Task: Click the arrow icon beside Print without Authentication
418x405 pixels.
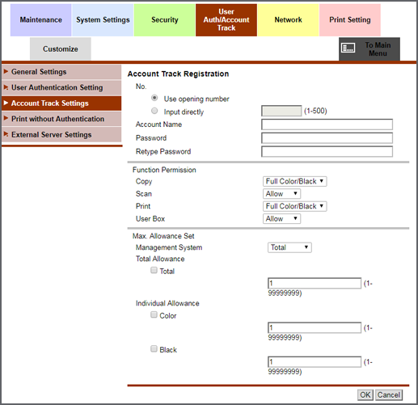Action: [x=6, y=118]
